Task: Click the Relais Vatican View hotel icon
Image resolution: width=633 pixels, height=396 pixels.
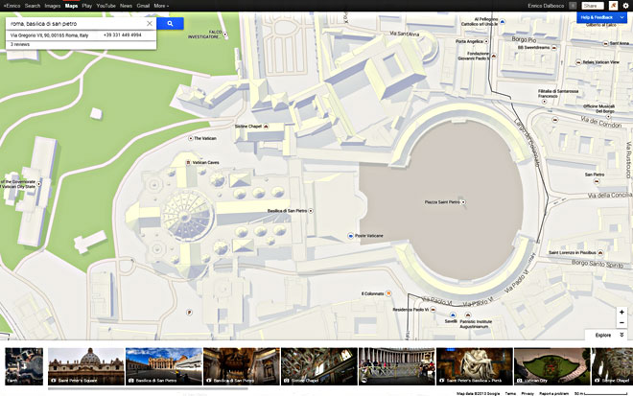Action: [578, 62]
